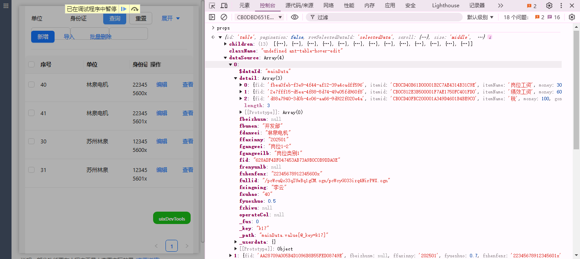Open console settings gear icon
The height and width of the screenshot is (259, 580).
click(x=572, y=17)
